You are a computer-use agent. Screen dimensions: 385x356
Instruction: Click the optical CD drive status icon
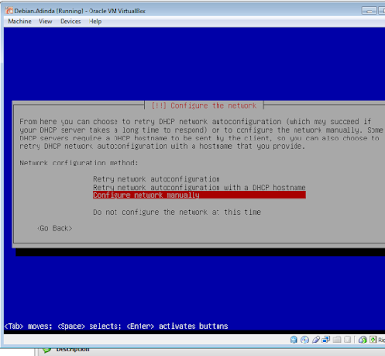click(x=305, y=340)
